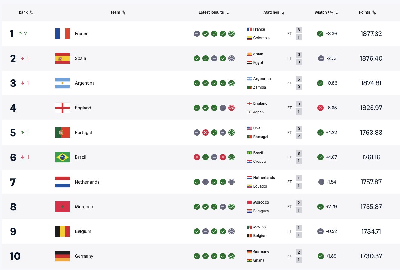Click England's red loss result icon
Screen dimensions: 400x270
point(231,108)
